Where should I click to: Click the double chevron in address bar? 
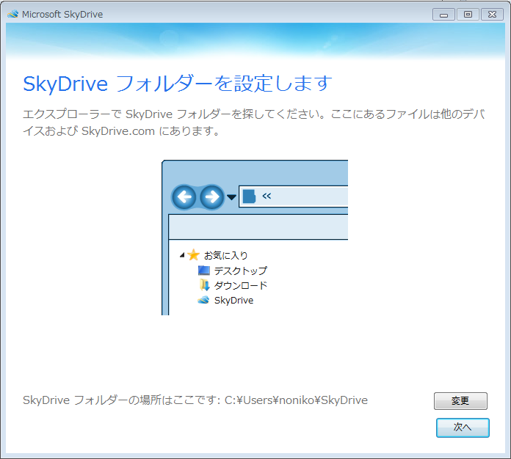(267, 196)
